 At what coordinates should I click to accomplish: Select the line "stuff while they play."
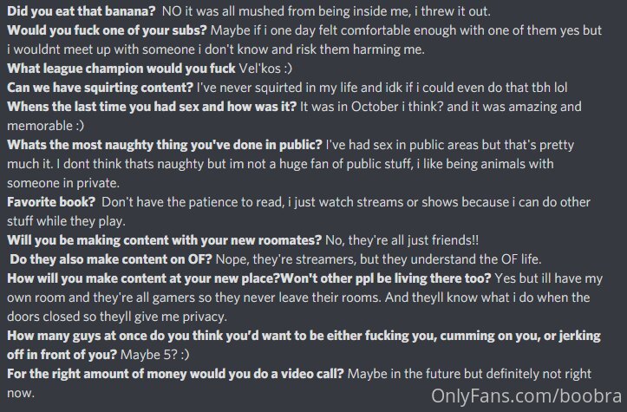pyautogui.click(x=67, y=221)
